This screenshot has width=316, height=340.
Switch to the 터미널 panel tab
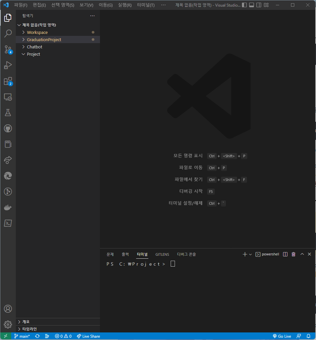(142, 254)
